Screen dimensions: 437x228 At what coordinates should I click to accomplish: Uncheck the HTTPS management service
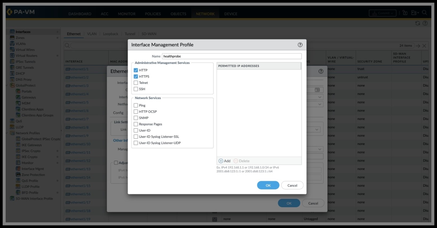[136, 76]
